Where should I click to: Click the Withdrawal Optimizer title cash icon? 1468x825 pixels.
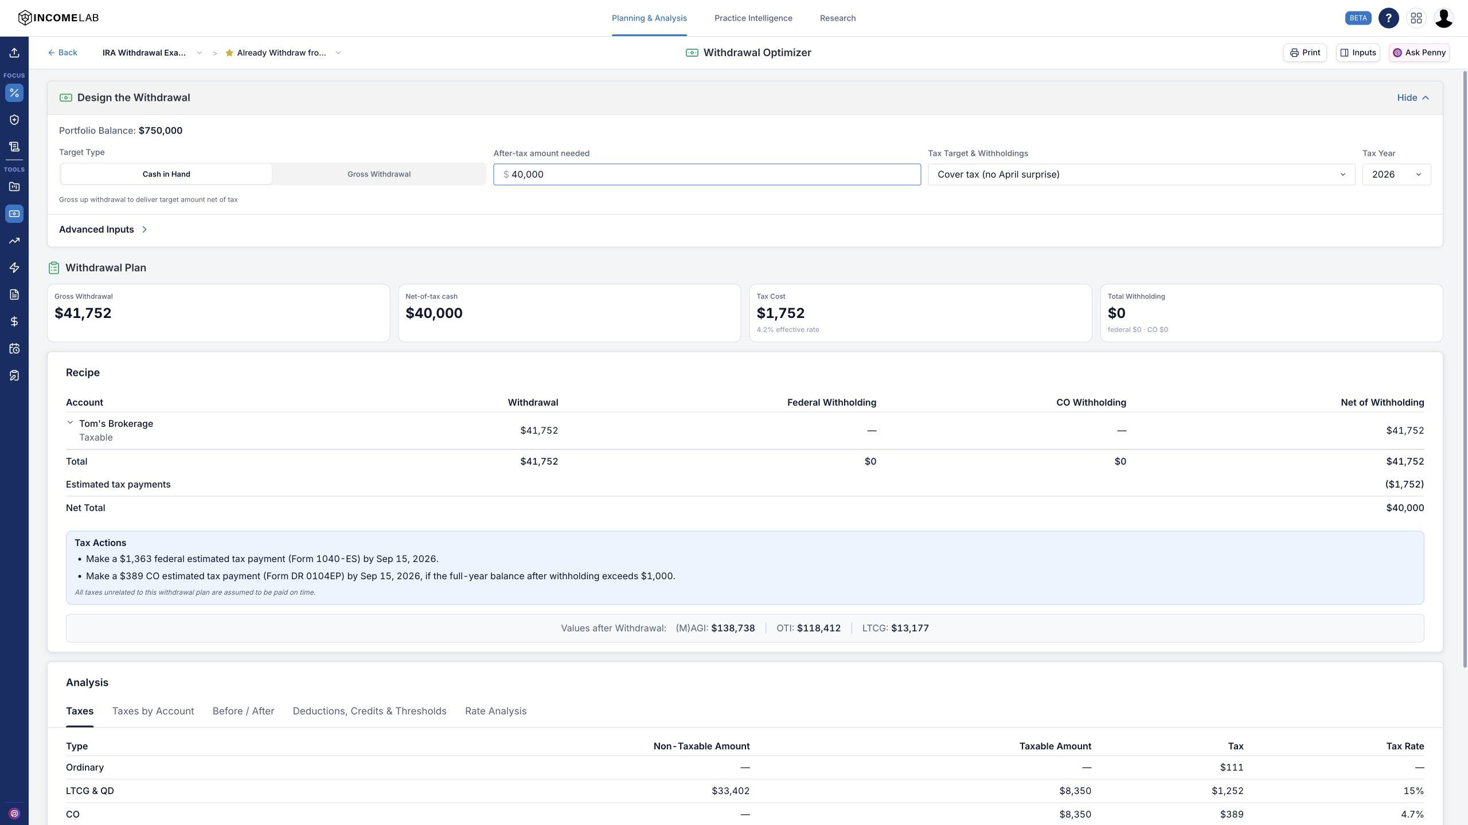pos(692,53)
